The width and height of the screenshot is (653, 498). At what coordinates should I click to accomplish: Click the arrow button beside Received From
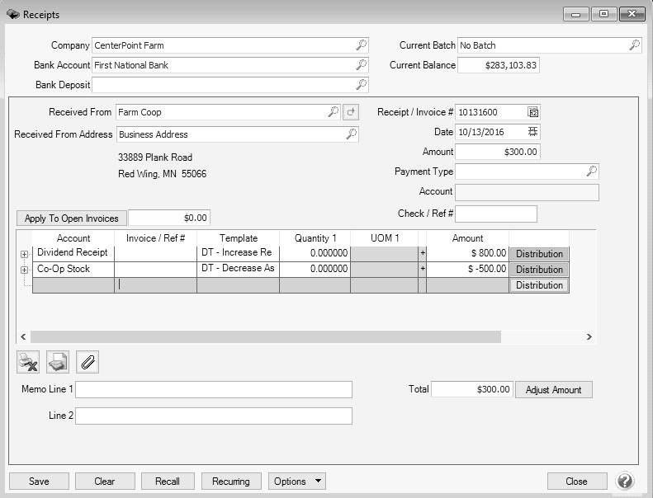click(351, 112)
